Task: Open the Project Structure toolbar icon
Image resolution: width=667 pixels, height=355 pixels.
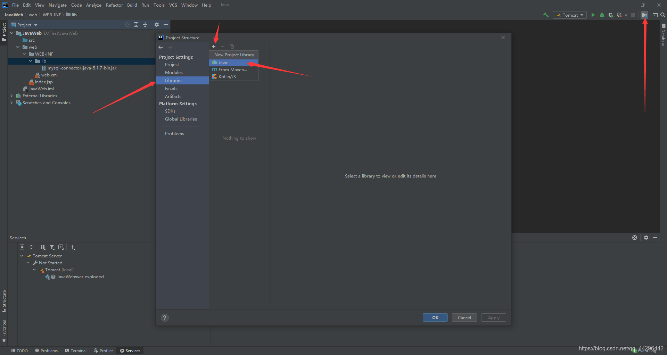Action: pos(644,15)
